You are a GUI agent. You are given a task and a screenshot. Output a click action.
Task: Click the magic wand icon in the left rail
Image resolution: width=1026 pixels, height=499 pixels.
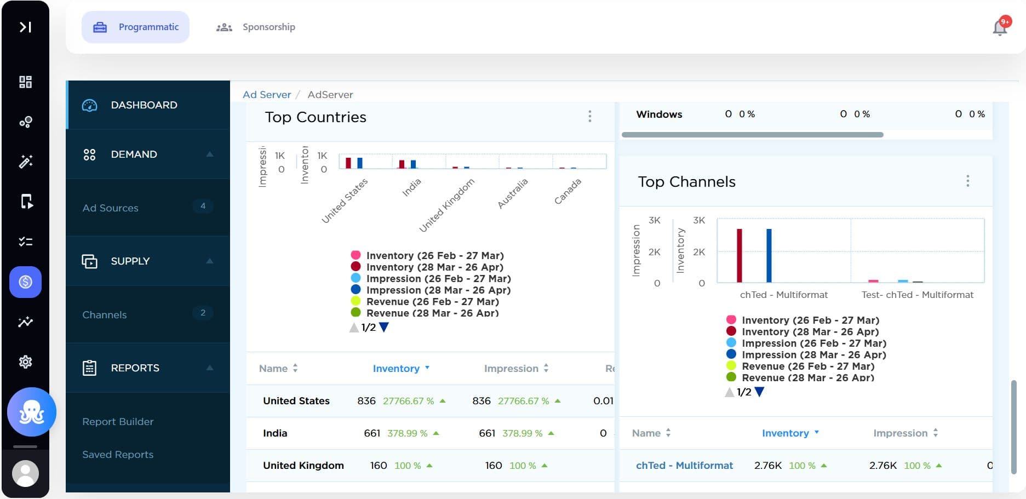(x=25, y=161)
